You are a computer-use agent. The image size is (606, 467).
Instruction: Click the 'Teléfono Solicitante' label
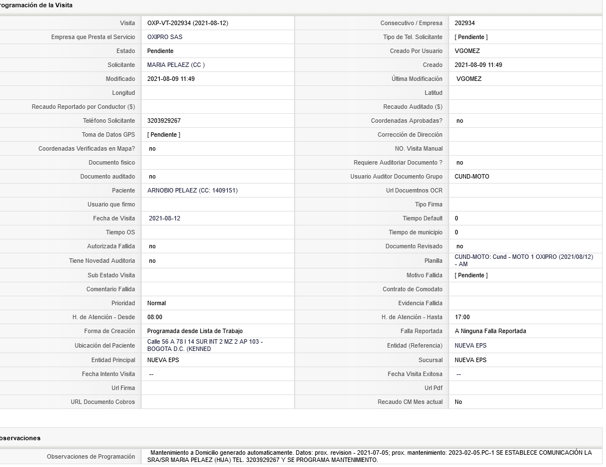[109, 121]
